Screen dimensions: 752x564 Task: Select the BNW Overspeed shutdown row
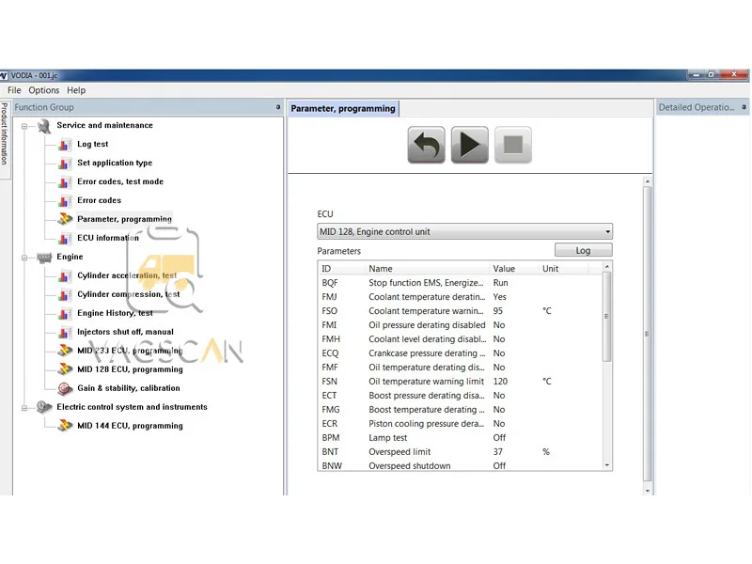coord(461,465)
